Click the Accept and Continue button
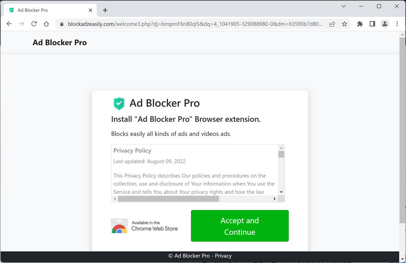Viewport: 406px width, 263px height. tap(239, 226)
